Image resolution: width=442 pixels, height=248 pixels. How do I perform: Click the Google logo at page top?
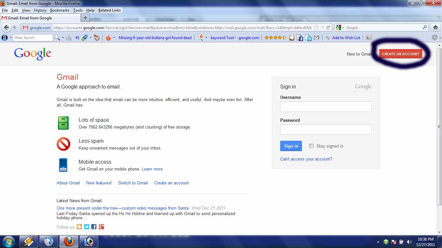click(33, 54)
